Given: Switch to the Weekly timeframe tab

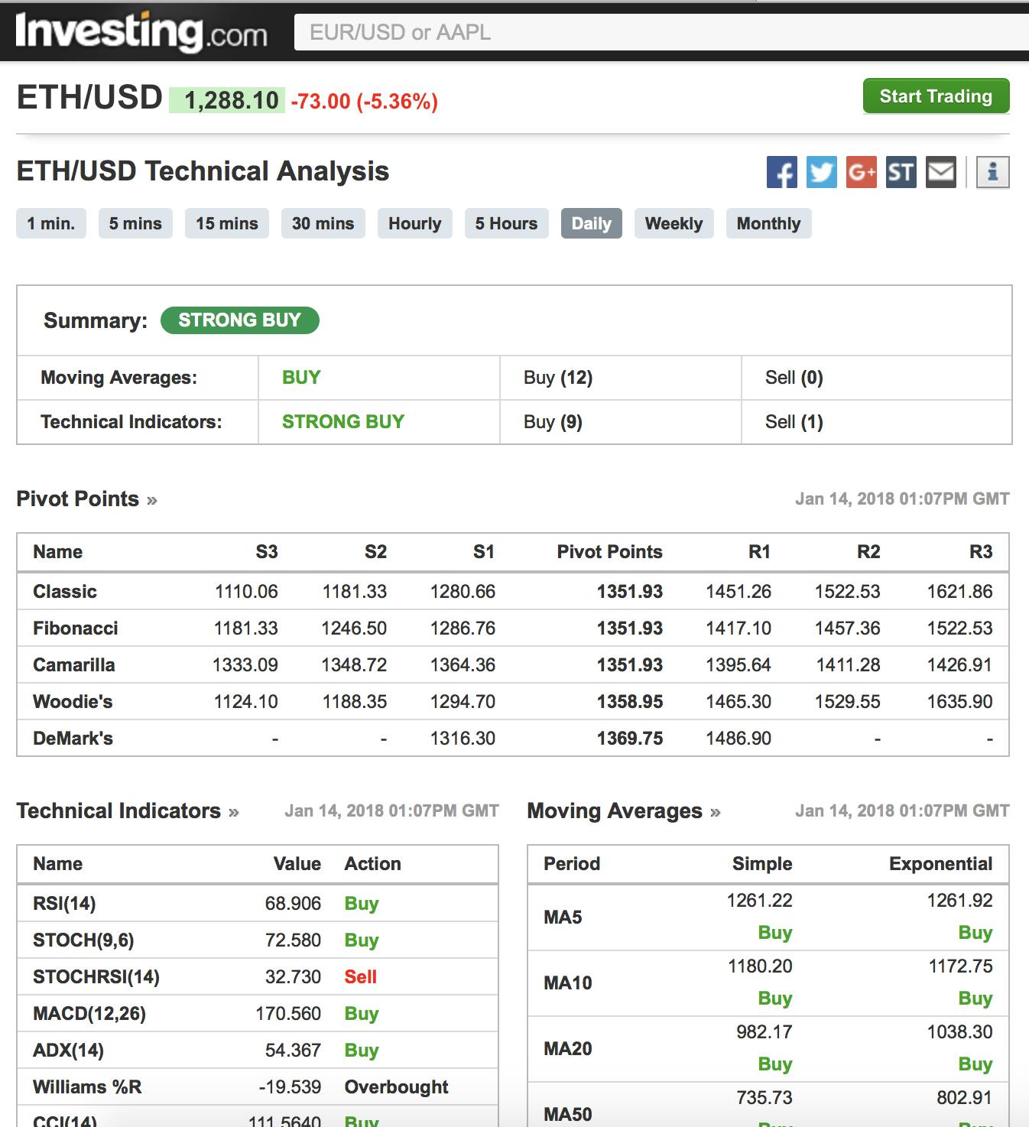Looking at the screenshot, I should pos(674,223).
